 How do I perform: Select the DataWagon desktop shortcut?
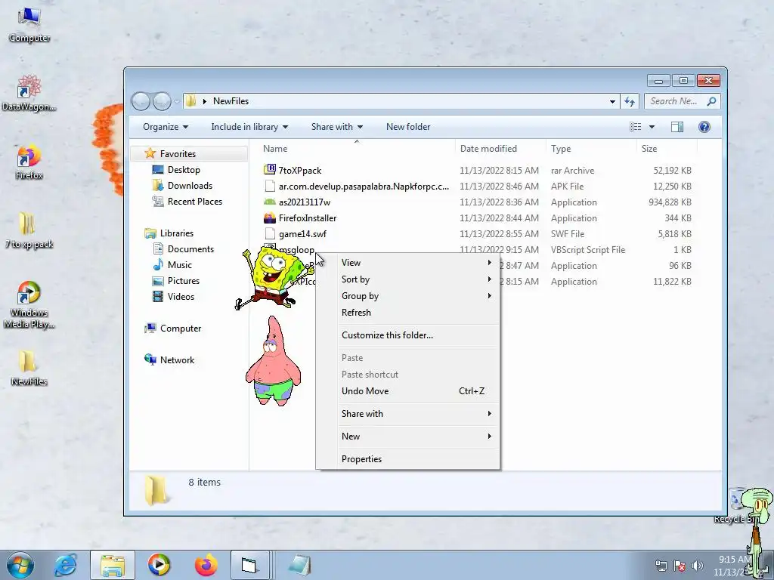pos(29,93)
